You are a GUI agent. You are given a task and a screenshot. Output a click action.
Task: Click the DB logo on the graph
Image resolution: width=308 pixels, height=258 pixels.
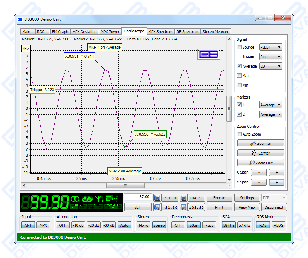pyautogui.click(x=209, y=54)
